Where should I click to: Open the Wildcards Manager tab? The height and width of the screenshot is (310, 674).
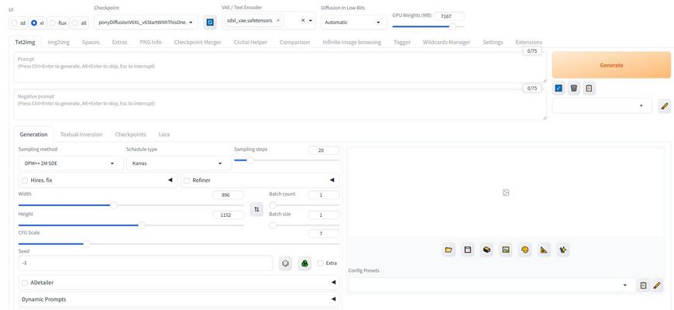click(446, 42)
